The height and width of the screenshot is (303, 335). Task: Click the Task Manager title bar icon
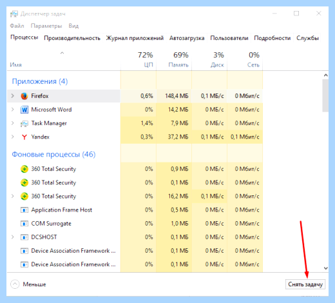tap(14, 14)
